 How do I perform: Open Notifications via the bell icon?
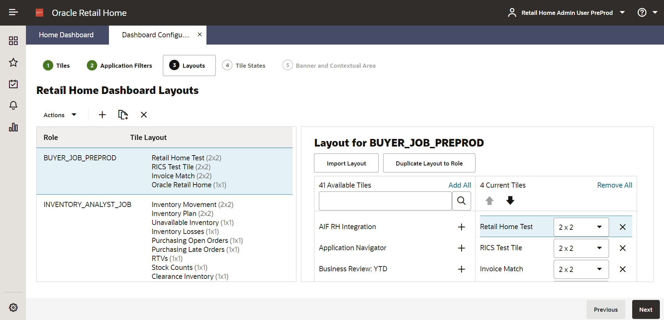[13, 105]
